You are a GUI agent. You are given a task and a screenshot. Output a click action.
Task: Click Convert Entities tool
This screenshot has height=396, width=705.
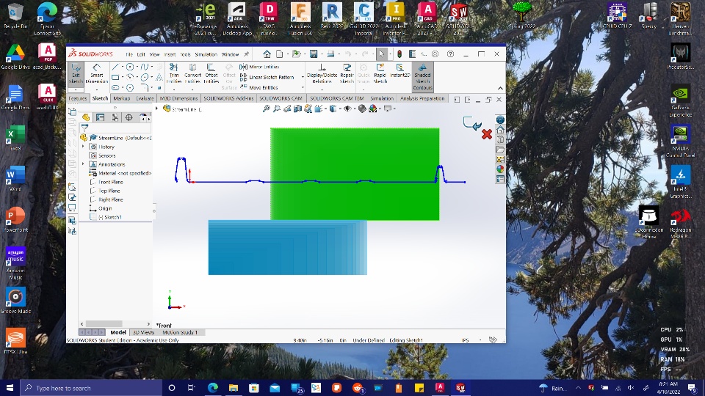coord(192,73)
